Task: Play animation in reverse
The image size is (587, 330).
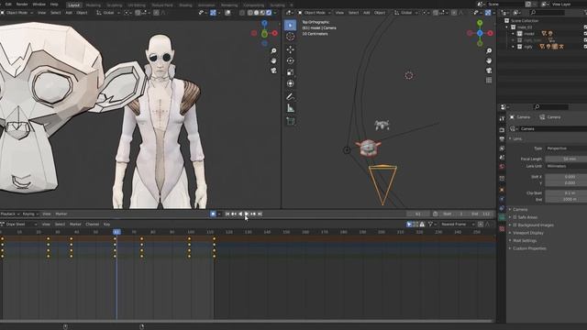Action: 240,214
